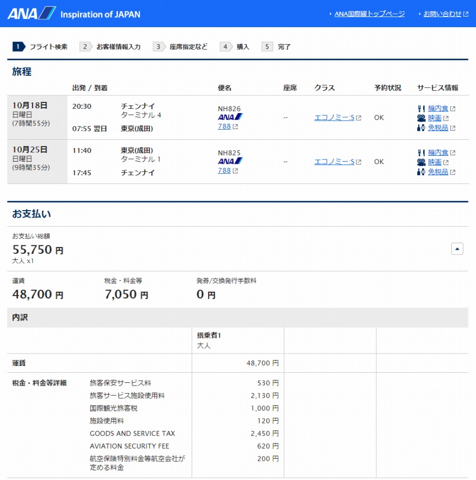Click external icon beside NH826 機内食
The image size is (476, 480).
click(x=453, y=109)
